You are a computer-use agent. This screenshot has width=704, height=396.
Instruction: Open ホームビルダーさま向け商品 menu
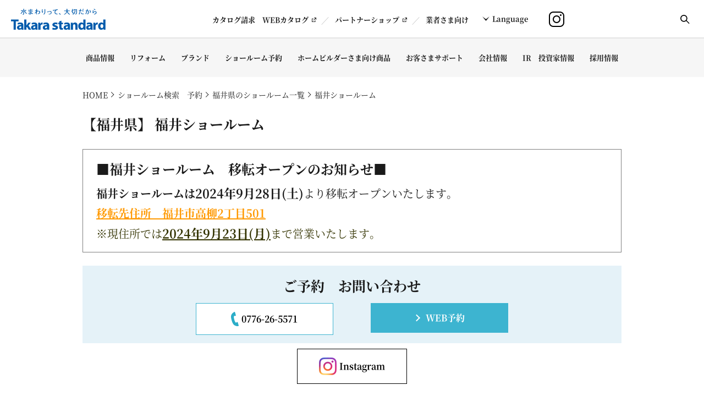pos(344,58)
